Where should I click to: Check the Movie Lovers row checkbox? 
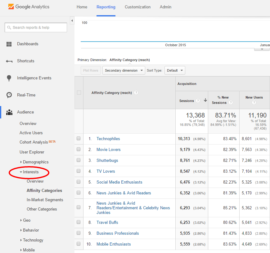79,149
